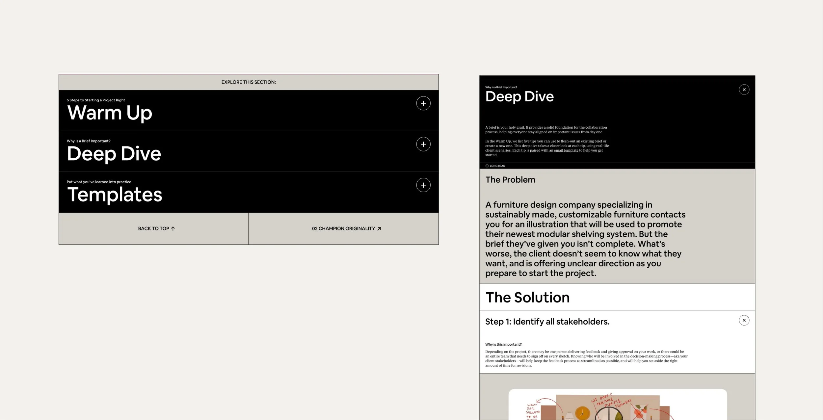Click The Problem heading
This screenshot has height=420, width=823.
[x=510, y=180]
